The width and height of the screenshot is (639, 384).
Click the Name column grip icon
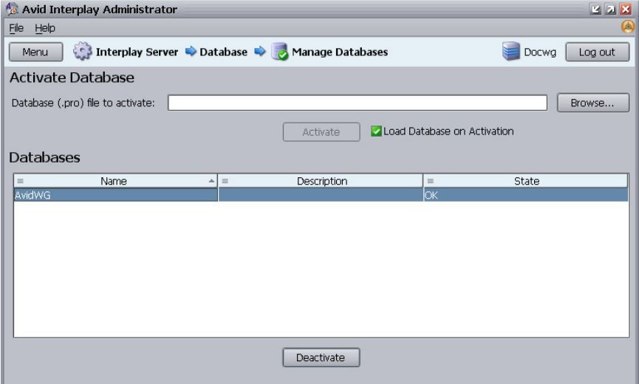(21, 181)
